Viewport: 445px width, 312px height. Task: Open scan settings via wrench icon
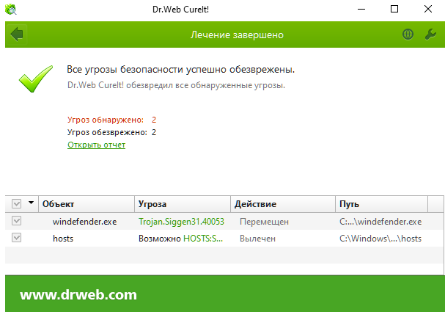pyautogui.click(x=430, y=35)
